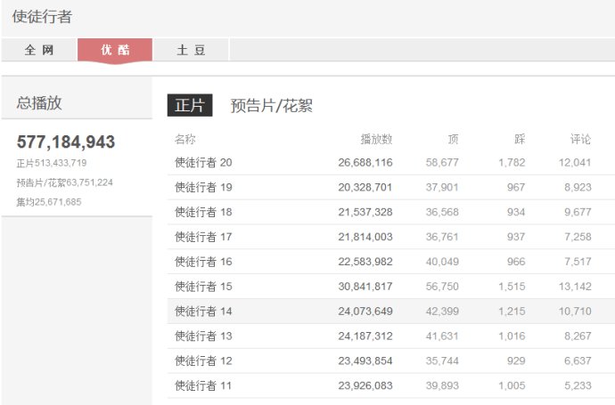Click likes value 39,893
The image size is (615, 405).
(442, 385)
